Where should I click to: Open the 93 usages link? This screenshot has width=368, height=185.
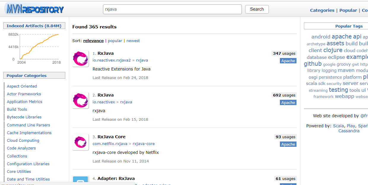click(285, 137)
